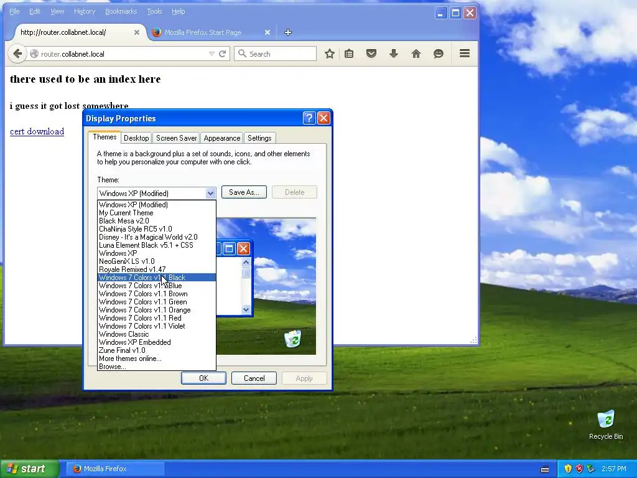The width and height of the screenshot is (637, 478).
Task: Open Firefox hamburger menu
Action: tap(465, 54)
